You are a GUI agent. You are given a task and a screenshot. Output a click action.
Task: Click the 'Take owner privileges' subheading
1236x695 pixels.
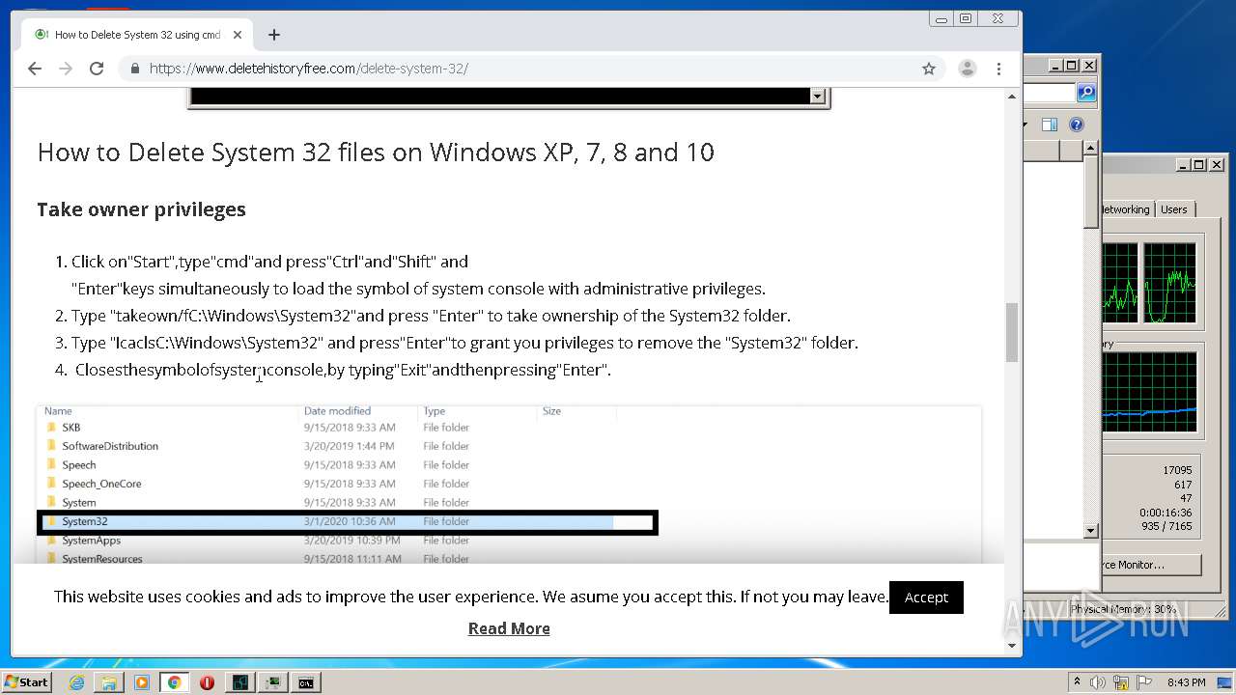[141, 209]
